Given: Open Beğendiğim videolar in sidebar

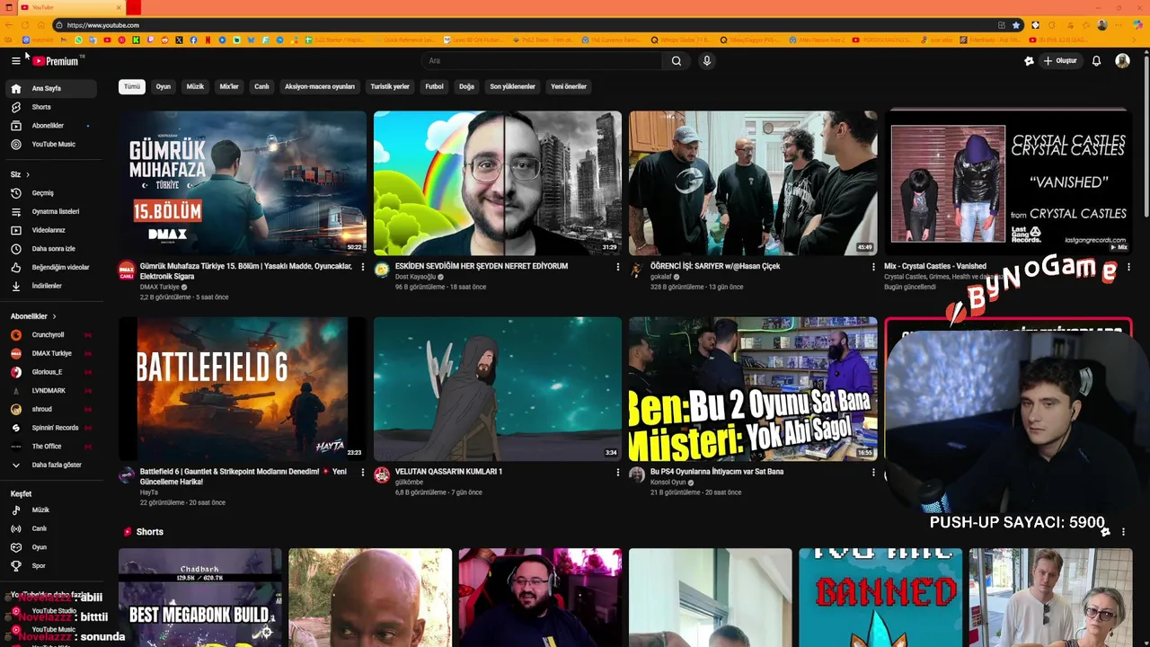Looking at the screenshot, I should pyautogui.click(x=51, y=268).
